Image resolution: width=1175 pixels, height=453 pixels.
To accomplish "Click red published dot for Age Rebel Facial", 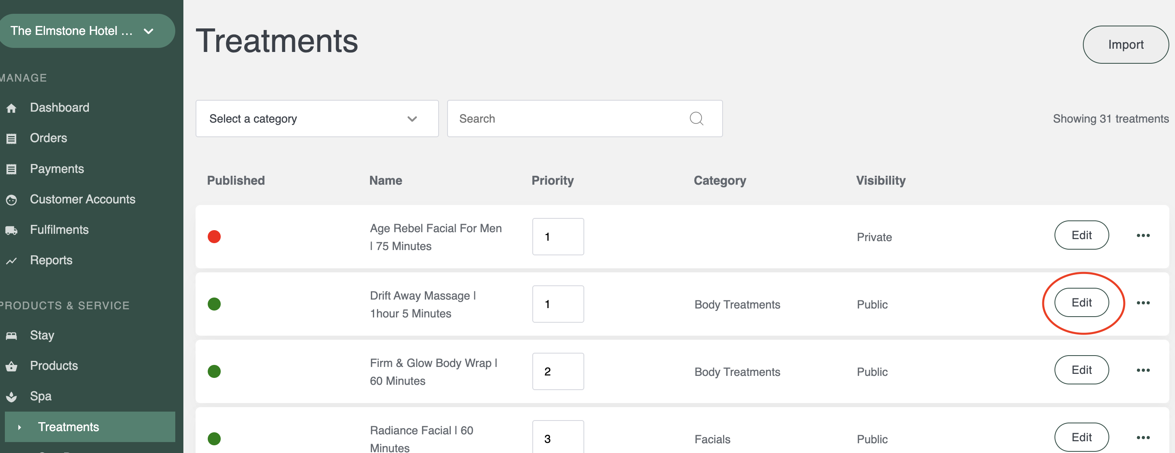I will [214, 237].
